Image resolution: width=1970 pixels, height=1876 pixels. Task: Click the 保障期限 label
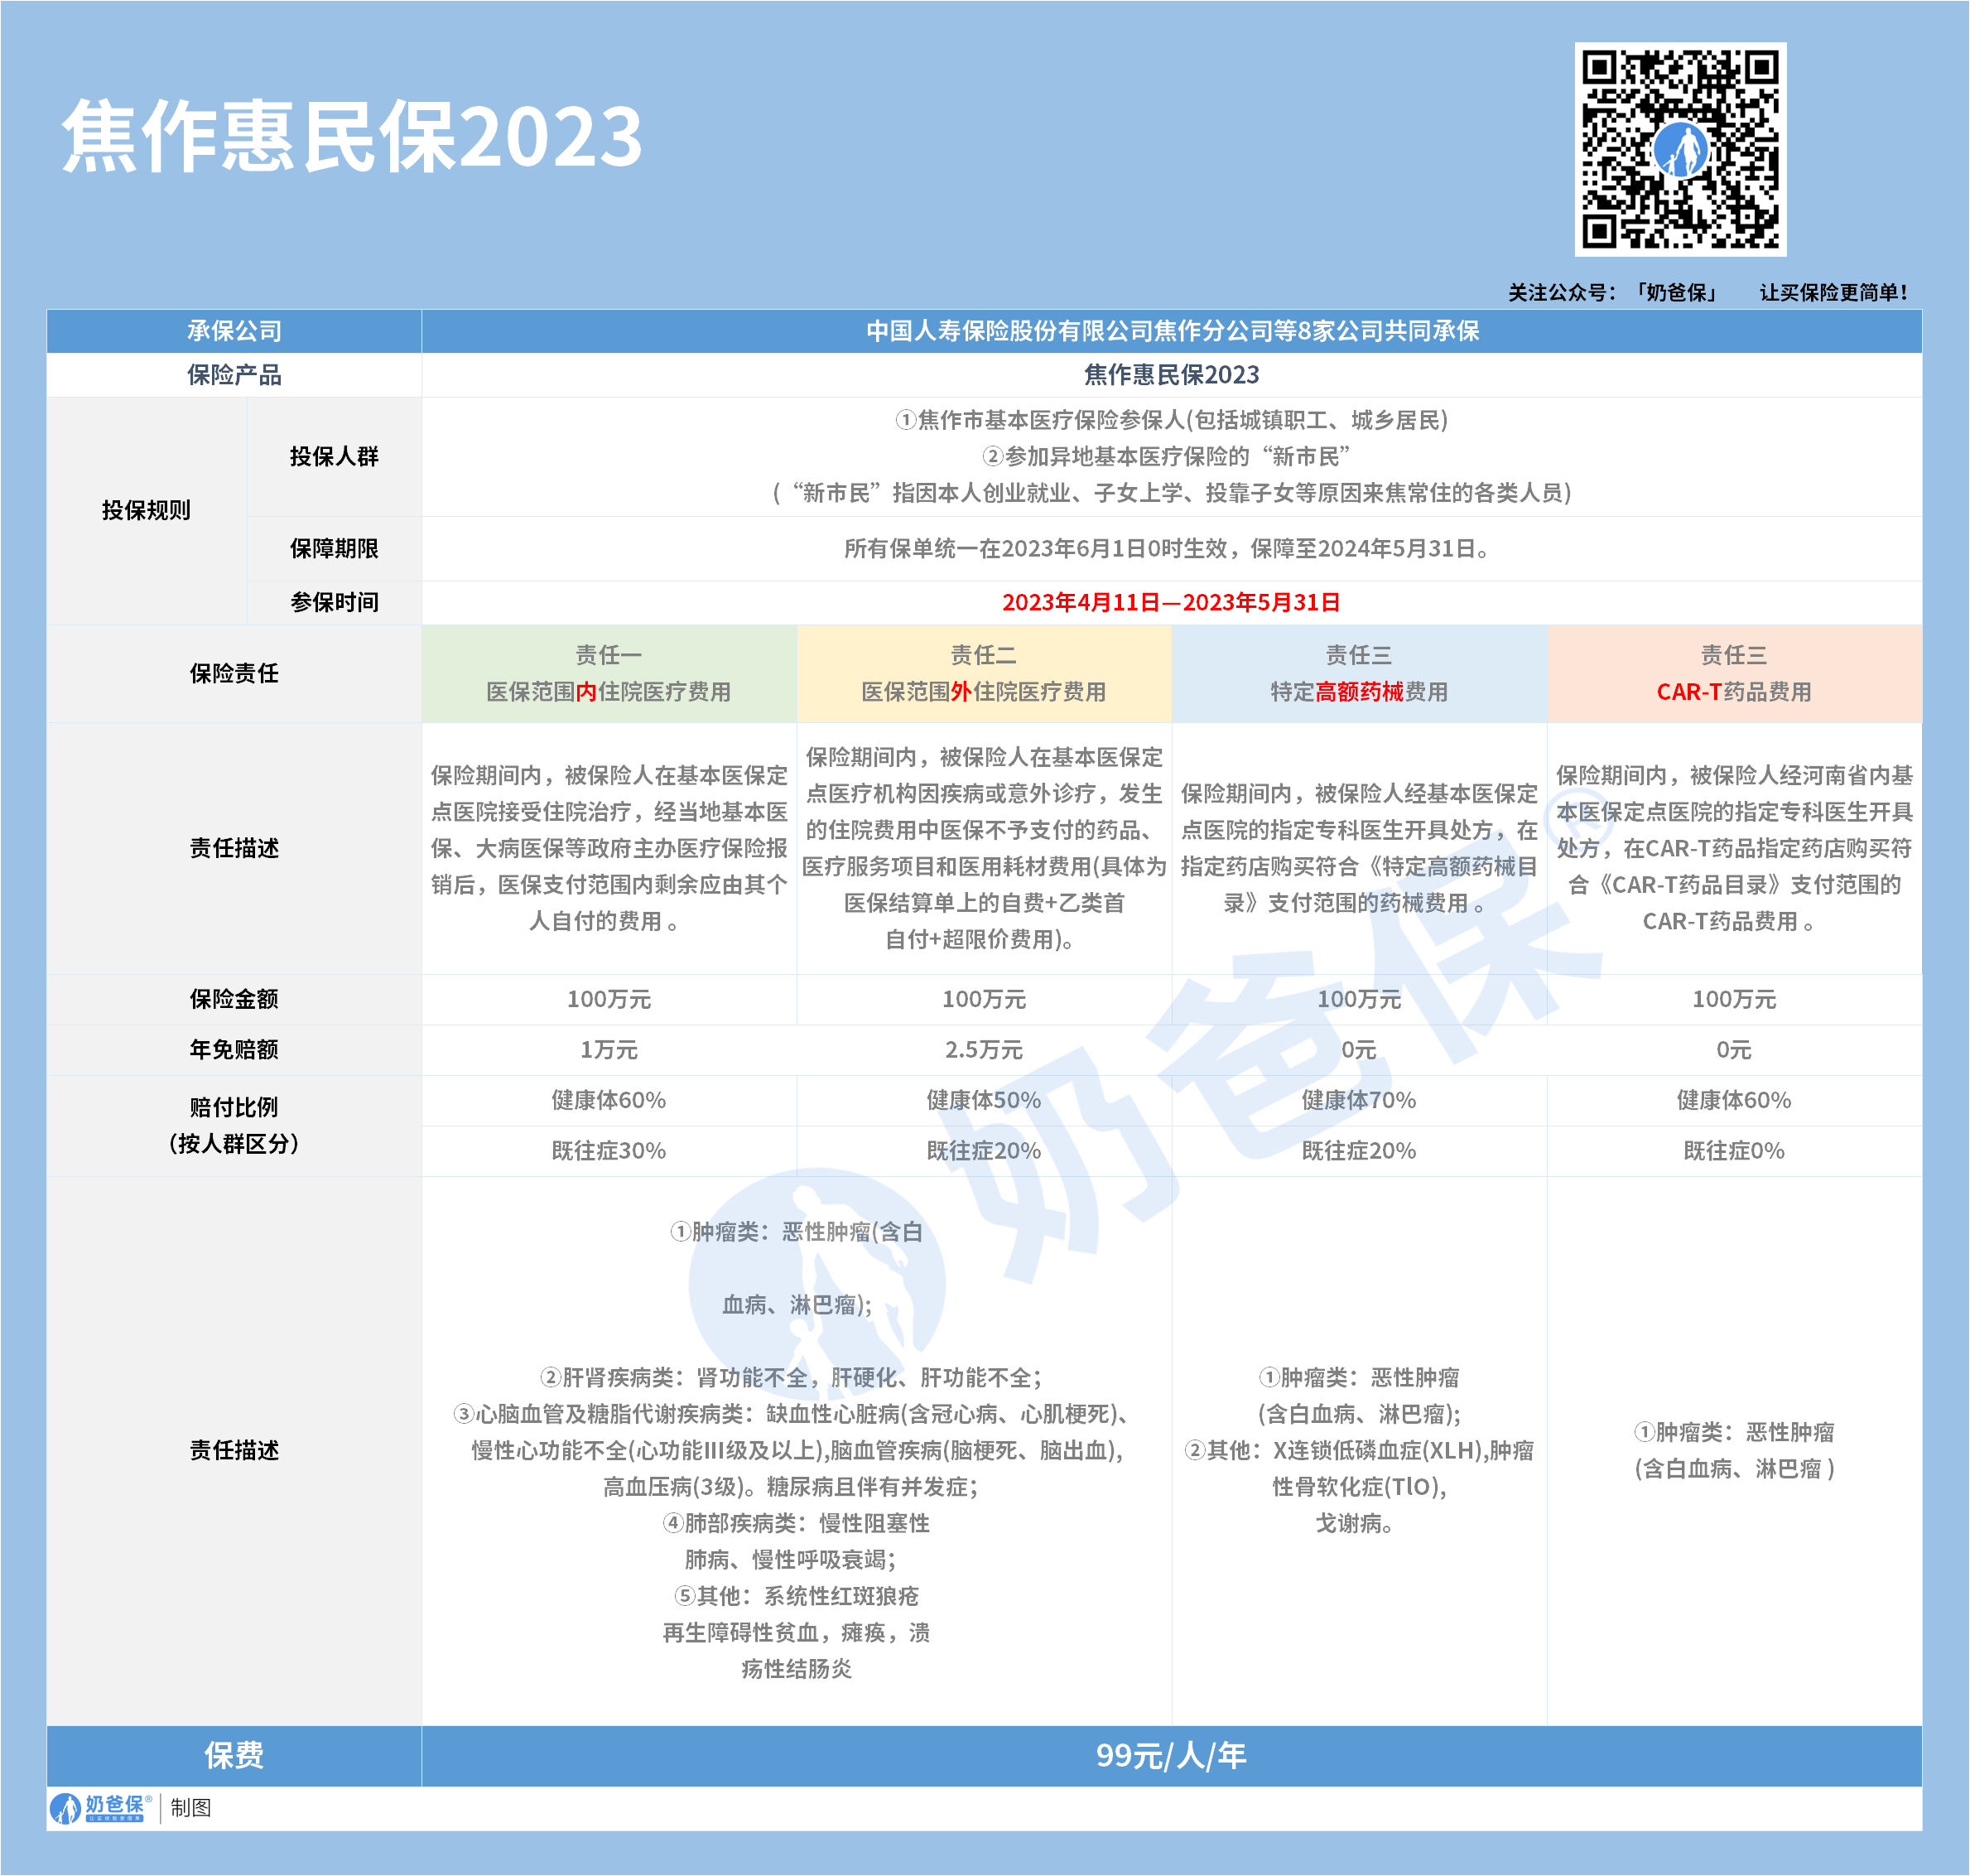[x=334, y=549]
